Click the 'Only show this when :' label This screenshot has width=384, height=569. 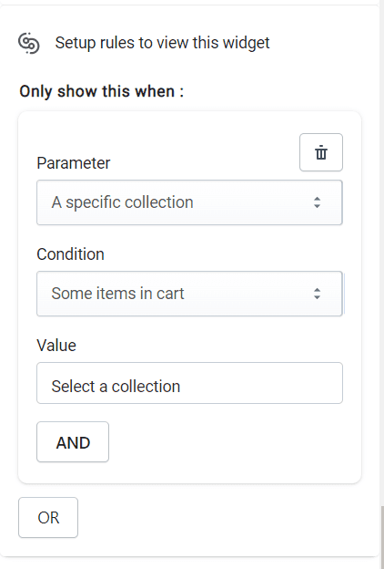click(x=101, y=91)
